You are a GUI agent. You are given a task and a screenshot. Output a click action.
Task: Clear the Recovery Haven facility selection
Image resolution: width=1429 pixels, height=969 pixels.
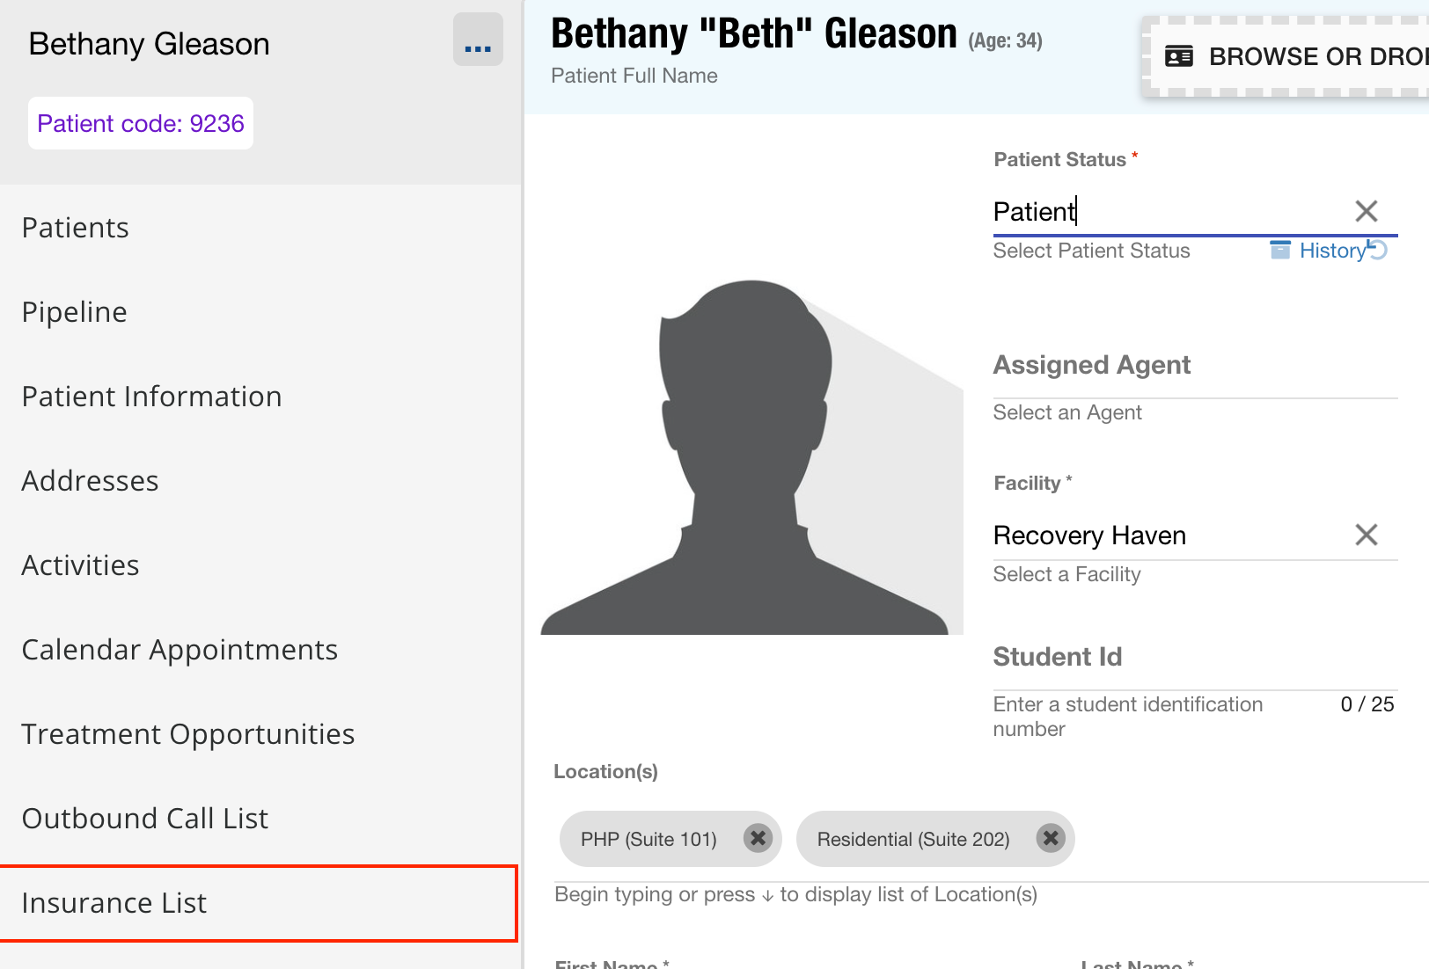coord(1366,535)
